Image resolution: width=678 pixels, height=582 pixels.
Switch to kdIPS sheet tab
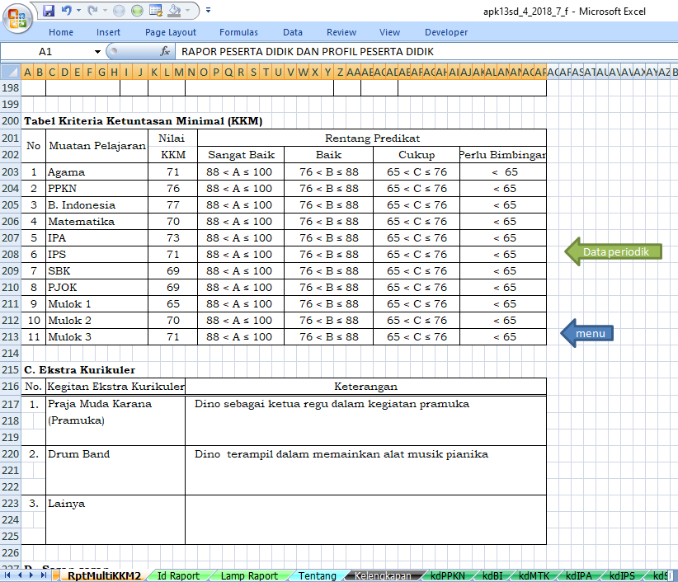pos(622,576)
